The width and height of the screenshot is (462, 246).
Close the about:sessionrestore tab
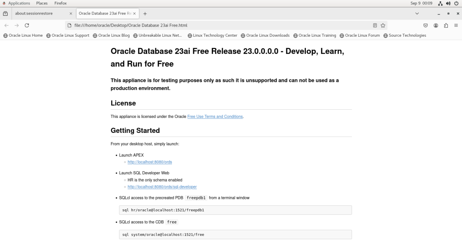pos(71,14)
